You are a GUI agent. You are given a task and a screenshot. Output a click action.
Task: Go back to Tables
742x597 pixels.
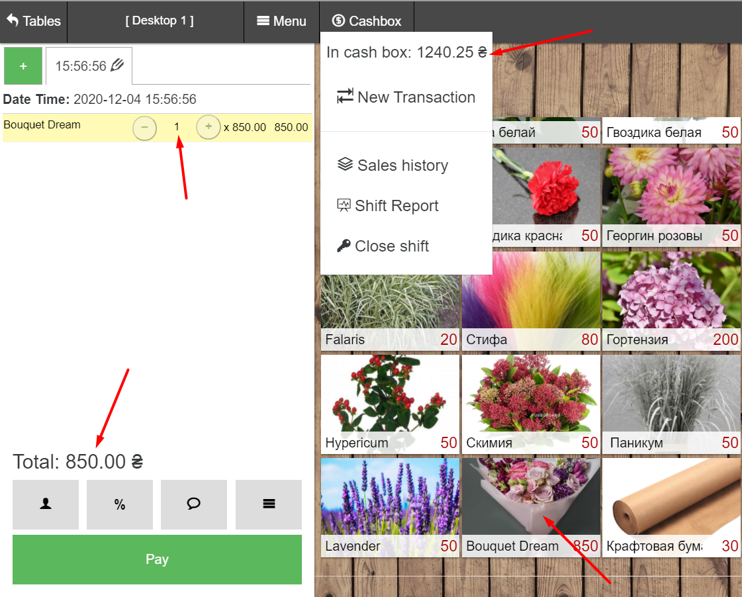tap(34, 21)
